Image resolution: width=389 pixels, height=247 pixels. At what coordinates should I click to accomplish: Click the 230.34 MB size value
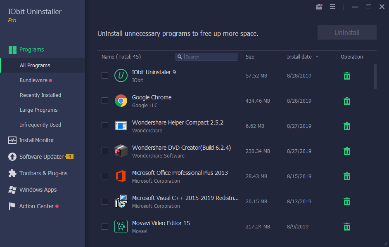tap(258, 151)
